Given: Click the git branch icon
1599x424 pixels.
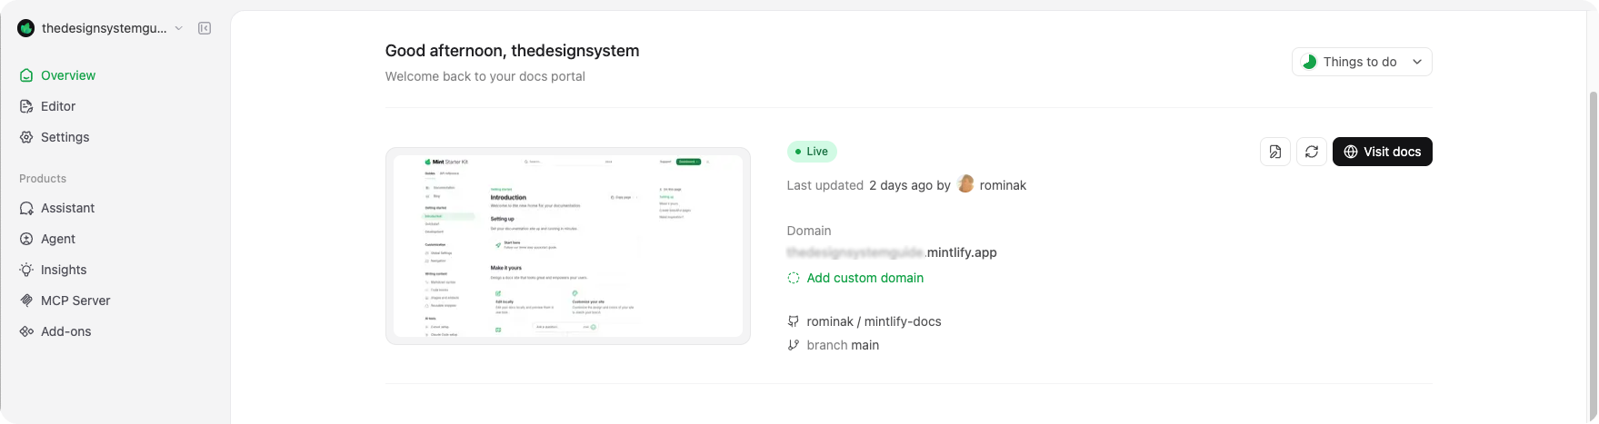Looking at the screenshot, I should pos(794,345).
